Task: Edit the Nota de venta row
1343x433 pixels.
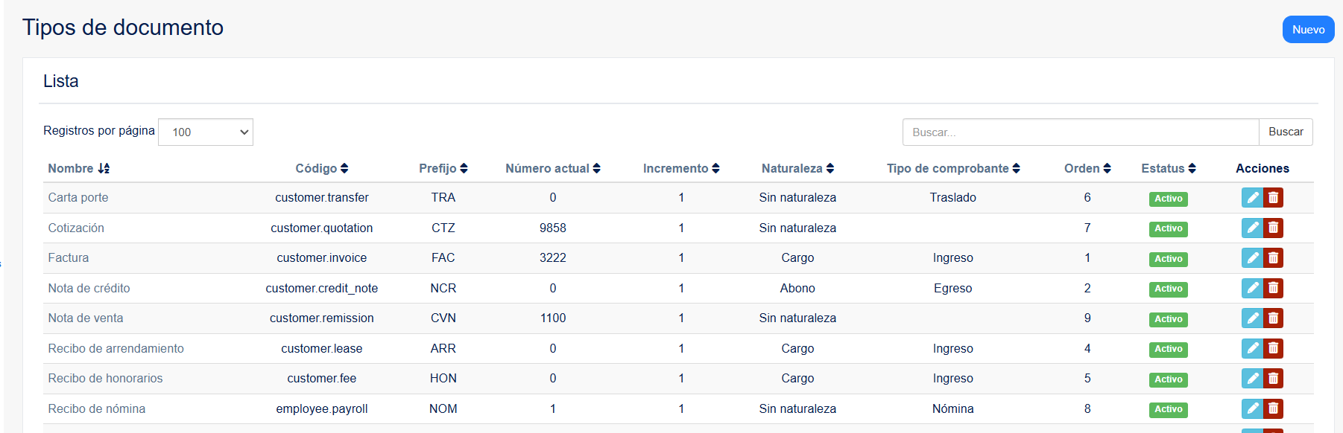Action: pyautogui.click(x=1252, y=318)
